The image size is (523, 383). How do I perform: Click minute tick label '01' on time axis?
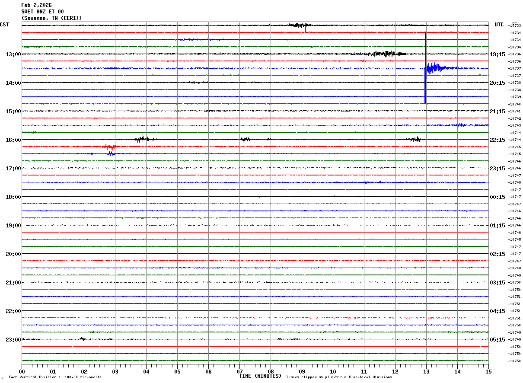[x=53, y=371]
